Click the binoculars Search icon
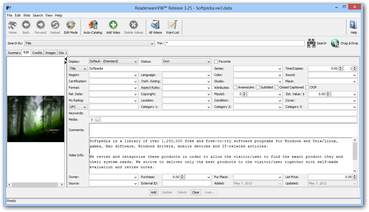This screenshot has height=212, width=369. point(311,43)
